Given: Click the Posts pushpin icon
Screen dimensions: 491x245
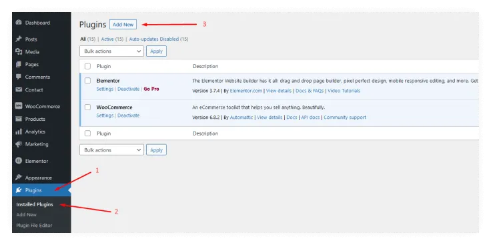Looking at the screenshot, I should click(19, 39).
